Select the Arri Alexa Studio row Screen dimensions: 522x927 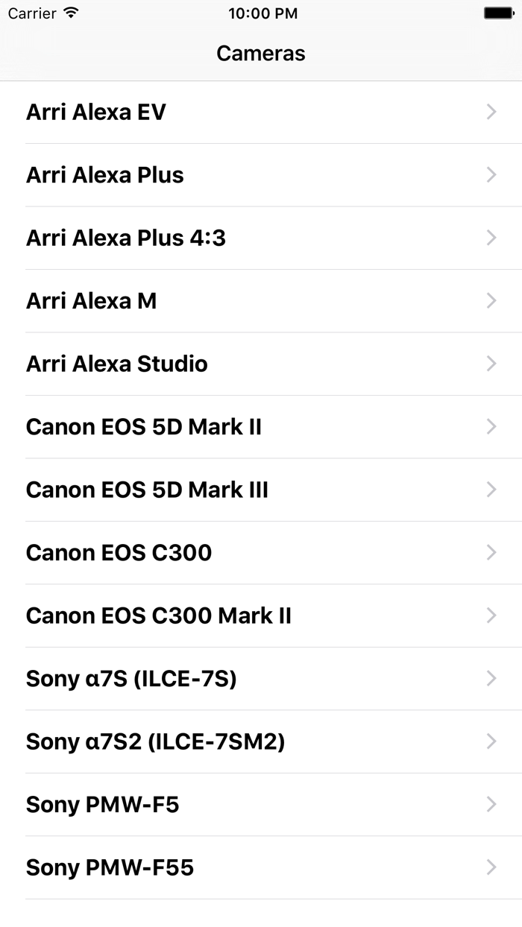point(116,364)
